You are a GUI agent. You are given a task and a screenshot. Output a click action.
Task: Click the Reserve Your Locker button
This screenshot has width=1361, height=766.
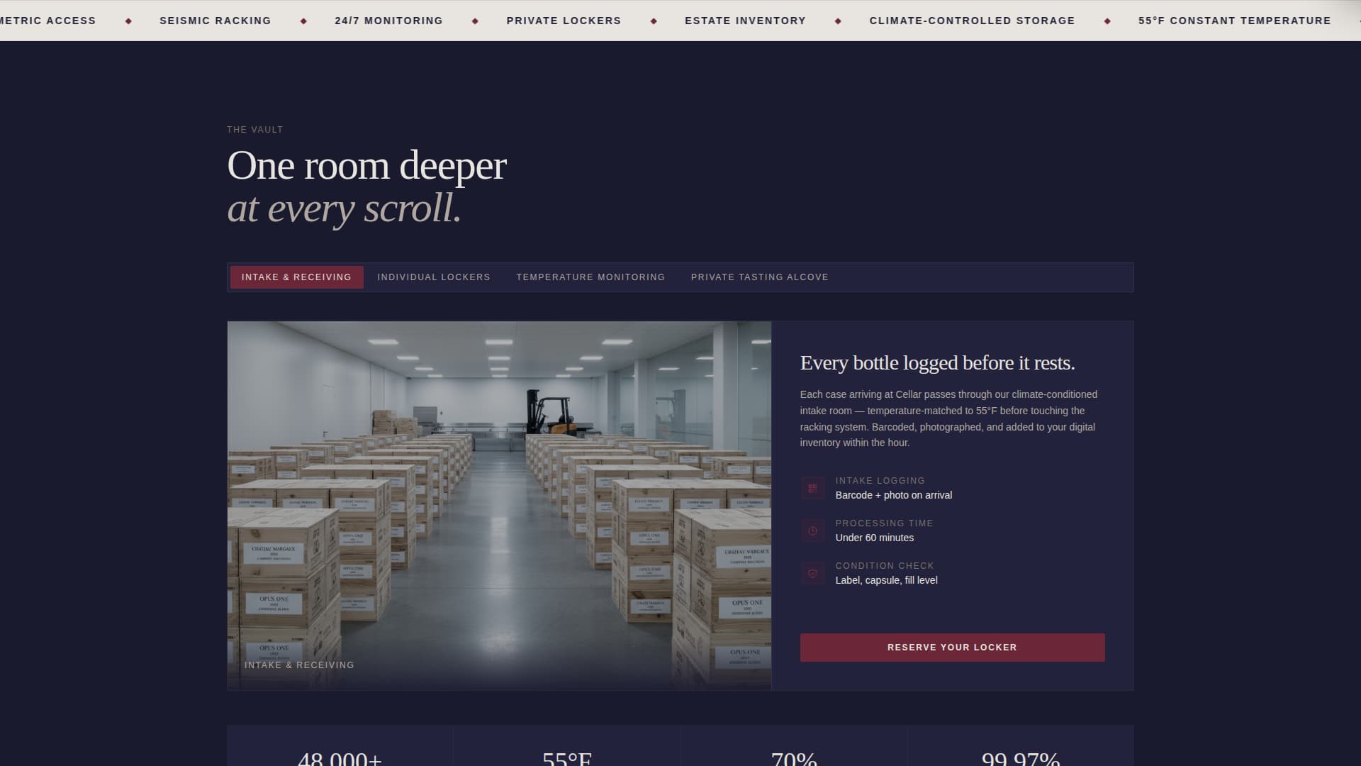point(951,647)
